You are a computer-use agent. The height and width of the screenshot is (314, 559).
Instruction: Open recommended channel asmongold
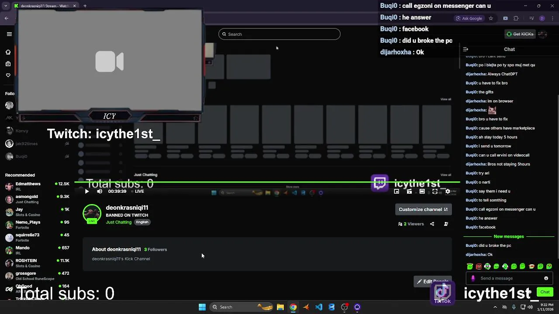[x=37, y=199]
